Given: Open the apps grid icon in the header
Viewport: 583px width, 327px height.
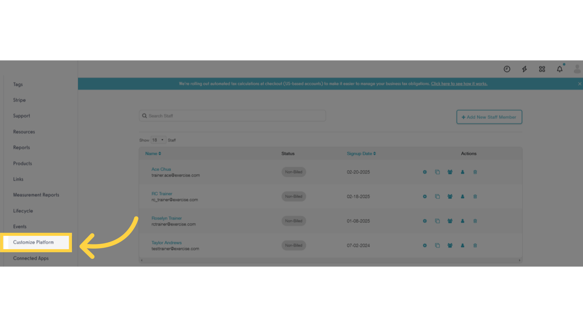Looking at the screenshot, I should (x=542, y=69).
